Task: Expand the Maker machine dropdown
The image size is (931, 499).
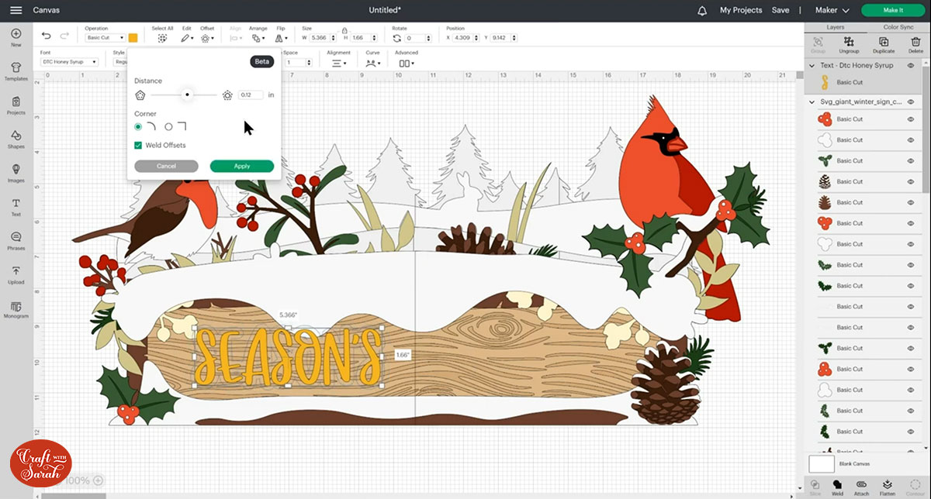Action: pos(832,10)
